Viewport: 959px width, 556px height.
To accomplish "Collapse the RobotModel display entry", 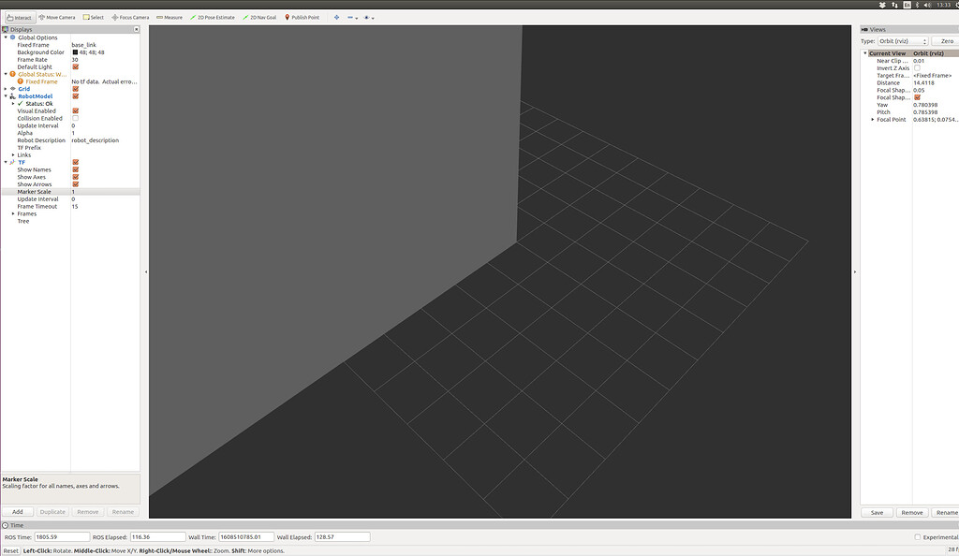I will pos(7,95).
